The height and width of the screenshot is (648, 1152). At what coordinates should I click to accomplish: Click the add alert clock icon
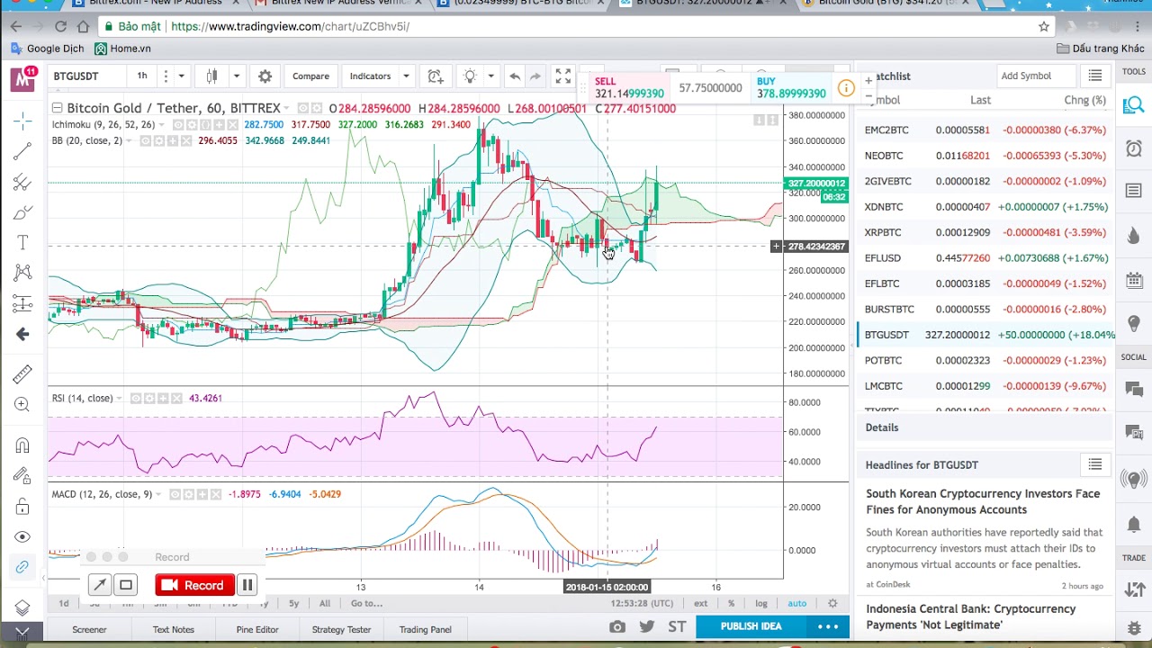436,76
